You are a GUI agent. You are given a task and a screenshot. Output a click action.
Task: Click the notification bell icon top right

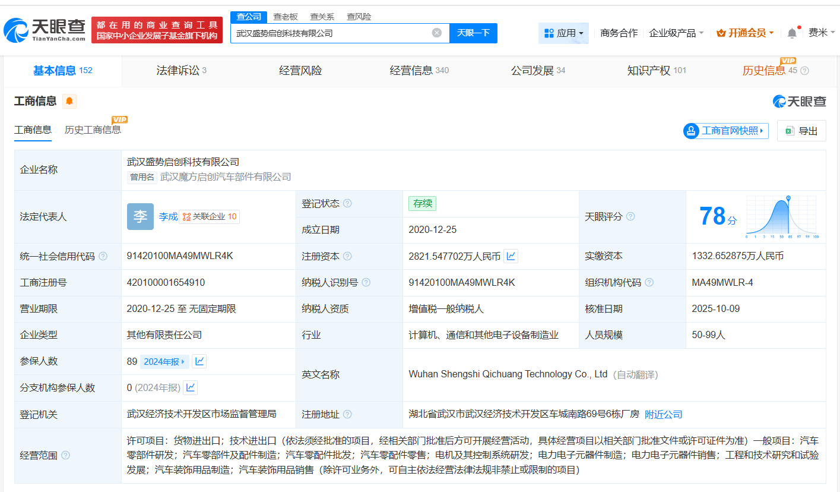[x=791, y=33]
